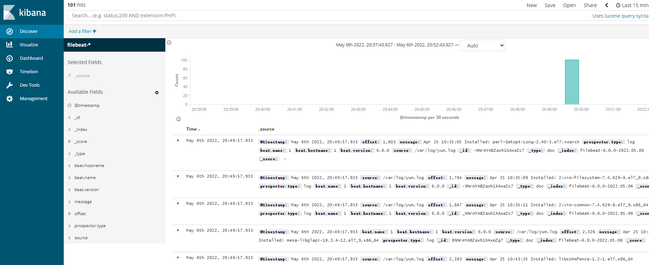Expand the row for offset 1,847

[178, 203]
